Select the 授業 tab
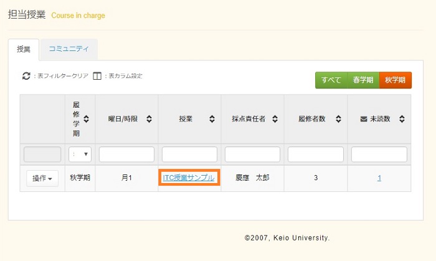This screenshot has height=261, width=436. click(24, 49)
